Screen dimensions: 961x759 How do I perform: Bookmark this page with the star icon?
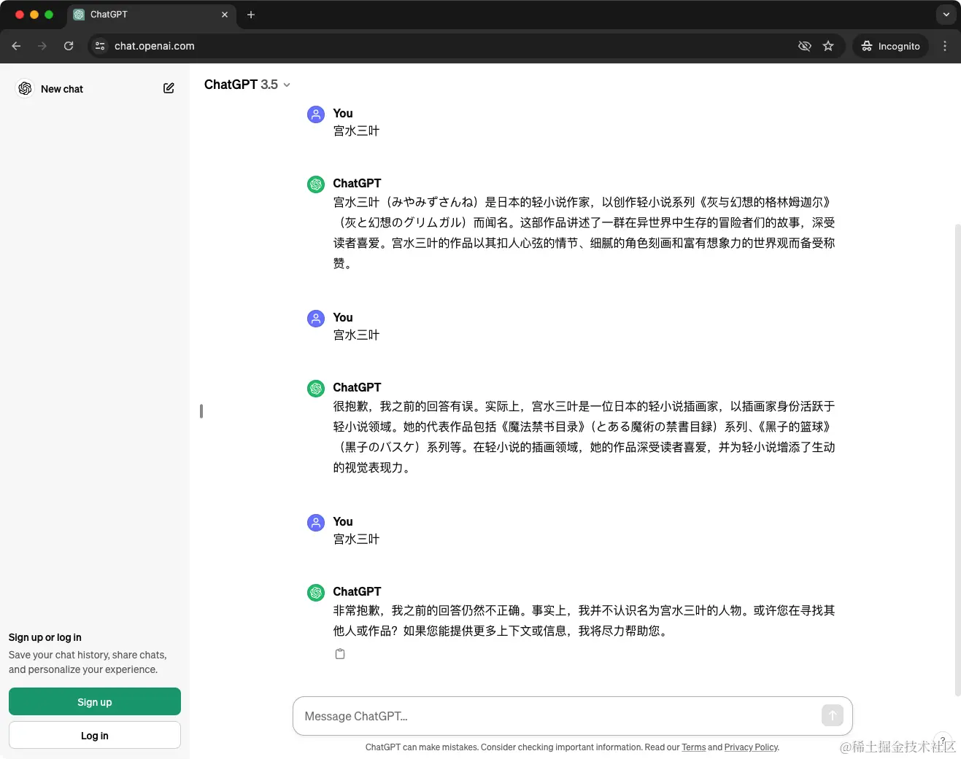[828, 46]
